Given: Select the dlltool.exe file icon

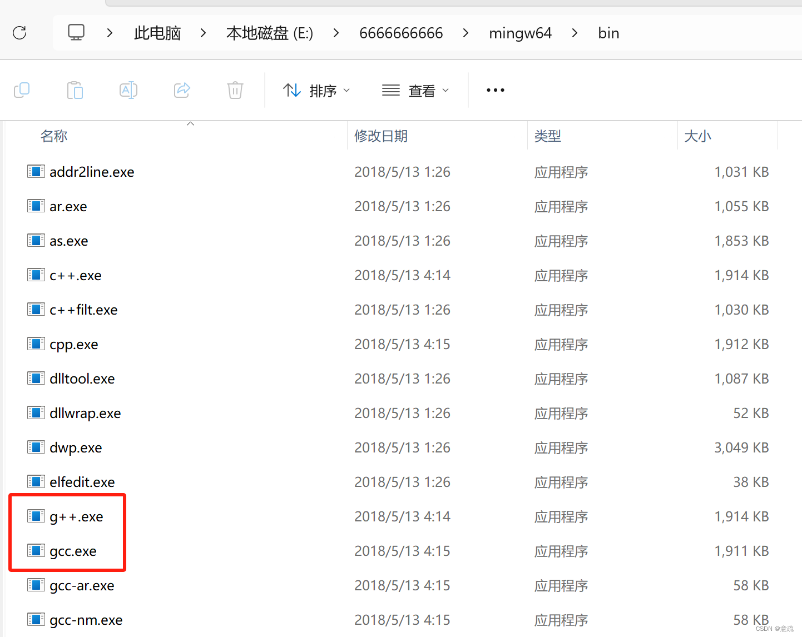Looking at the screenshot, I should tap(36, 378).
